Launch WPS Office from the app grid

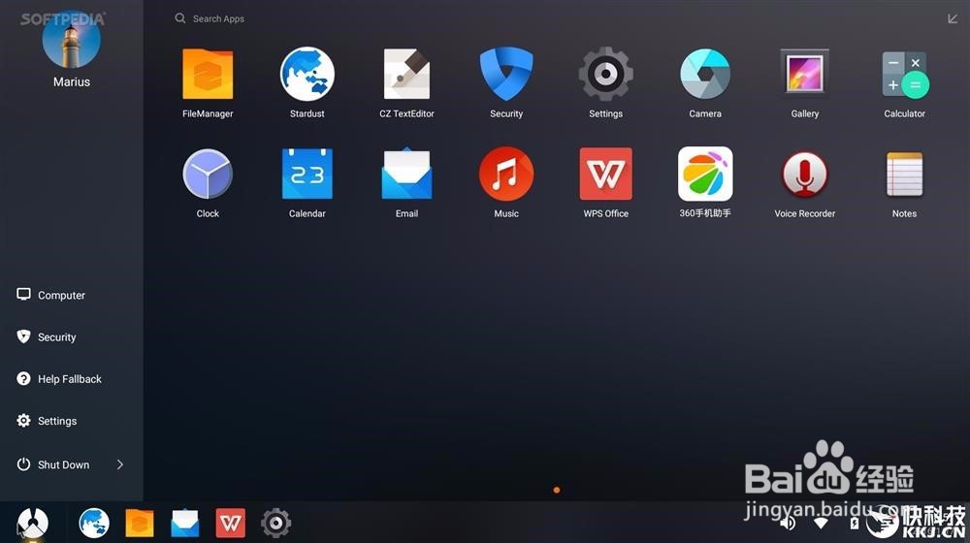pos(605,174)
